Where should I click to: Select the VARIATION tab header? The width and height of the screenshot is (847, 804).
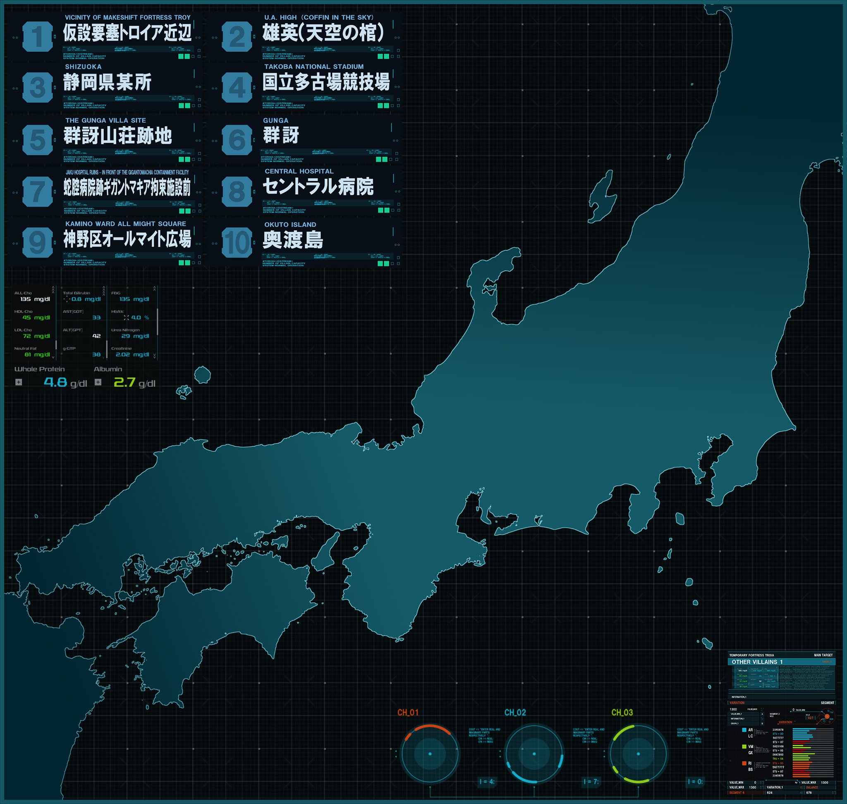coord(737,703)
